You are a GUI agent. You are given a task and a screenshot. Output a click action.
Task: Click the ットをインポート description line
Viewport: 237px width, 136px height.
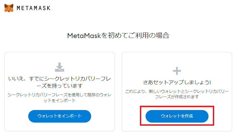[x=60, y=101]
